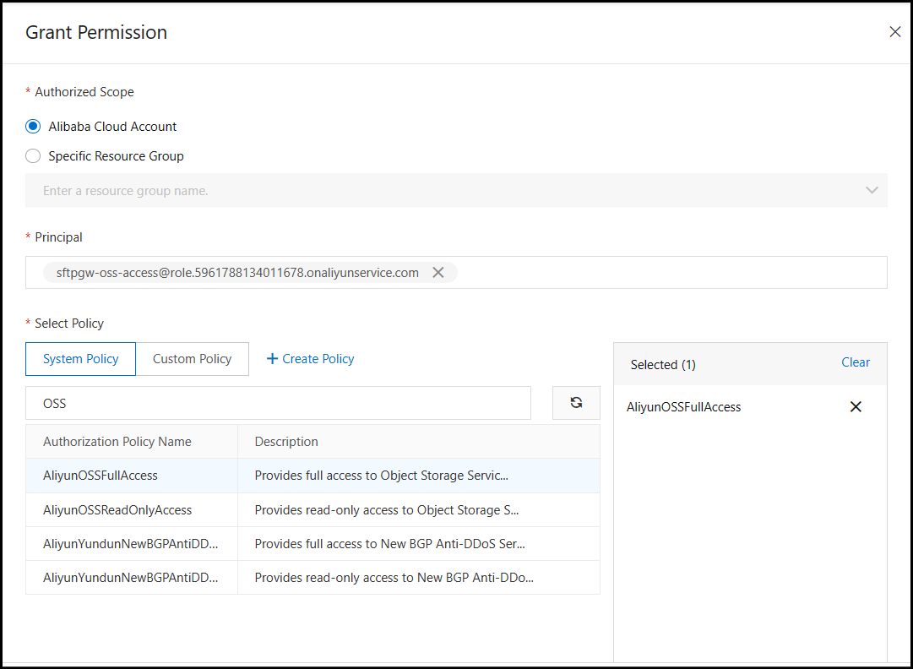
Task: Select Alibaba Cloud Account radio button
Action: coord(33,127)
